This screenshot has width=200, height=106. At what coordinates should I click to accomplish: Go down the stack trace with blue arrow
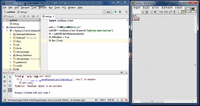10,81
